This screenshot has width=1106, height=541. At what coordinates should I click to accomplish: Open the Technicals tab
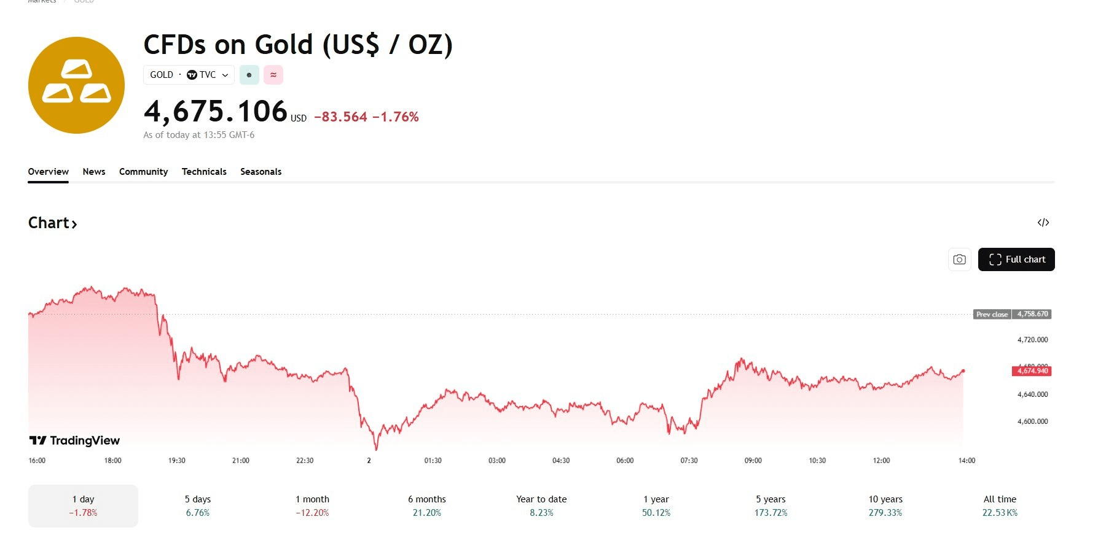point(204,172)
